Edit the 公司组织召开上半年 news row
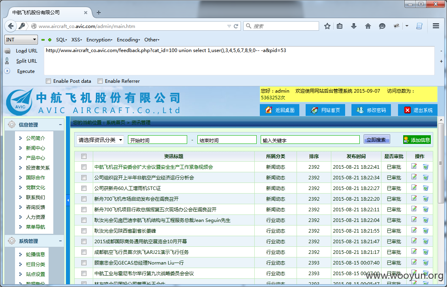This screenshot has width=447, height=287. 414,177
